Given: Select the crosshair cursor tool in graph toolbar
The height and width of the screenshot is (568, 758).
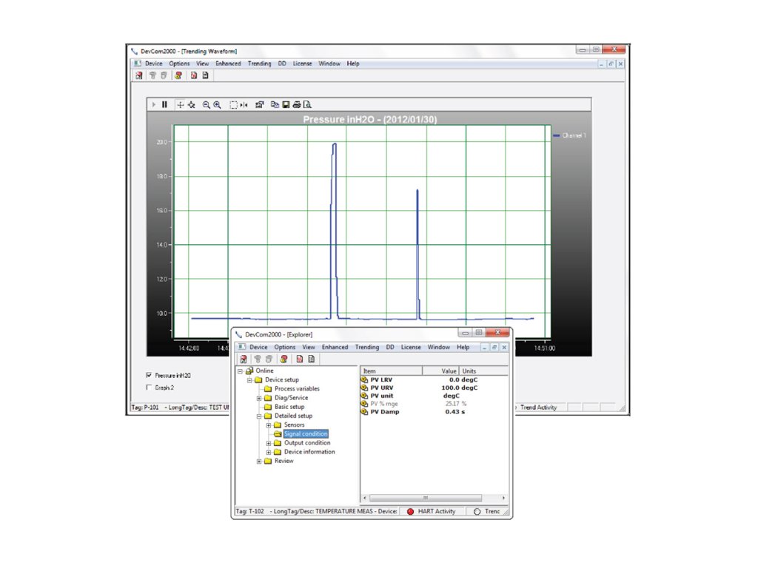Looking at the screenshot, I should [x=180, y=105].
